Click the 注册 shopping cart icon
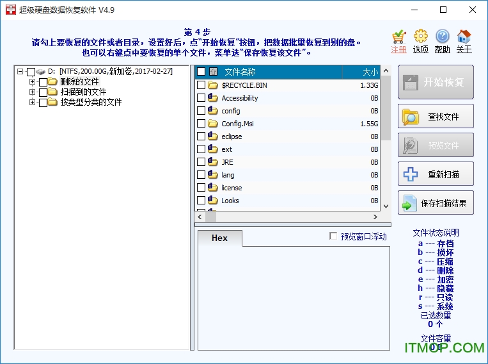Image resolution: width=488 pixels, height=364 pixels. point(399,37)
